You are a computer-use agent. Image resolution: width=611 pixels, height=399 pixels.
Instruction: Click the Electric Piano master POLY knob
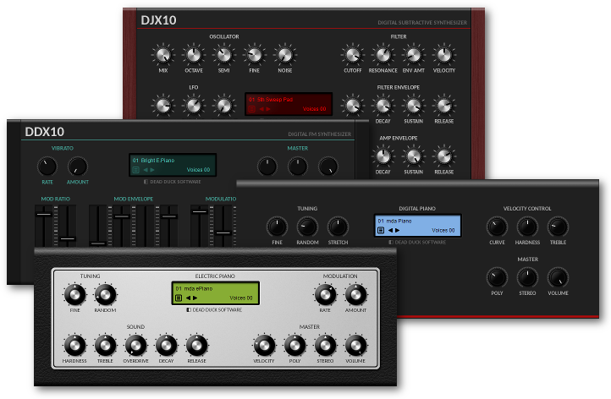(294, 345)
